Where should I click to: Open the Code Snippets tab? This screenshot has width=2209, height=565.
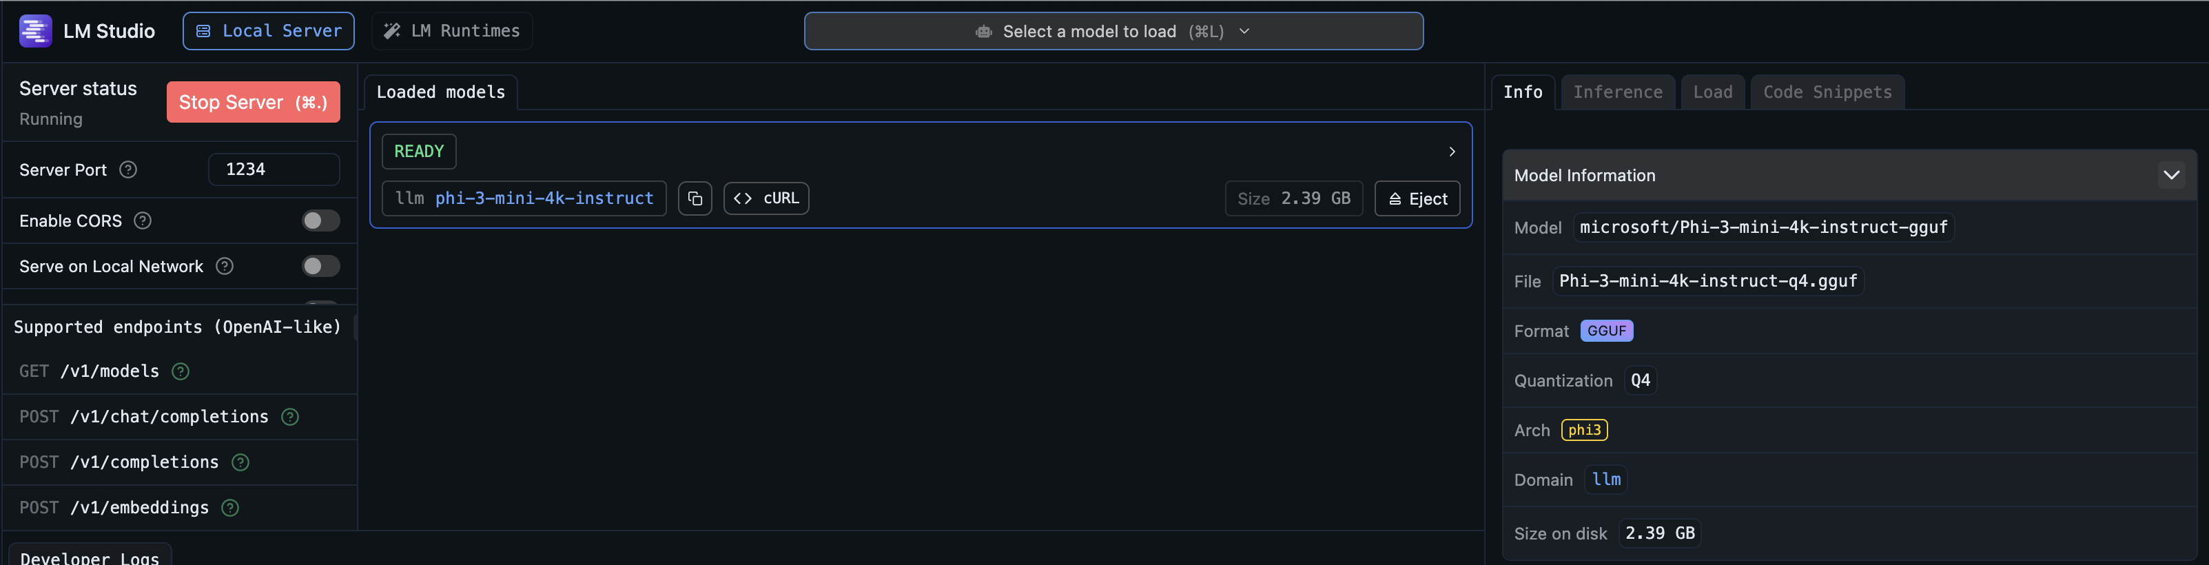[1827, 92]
